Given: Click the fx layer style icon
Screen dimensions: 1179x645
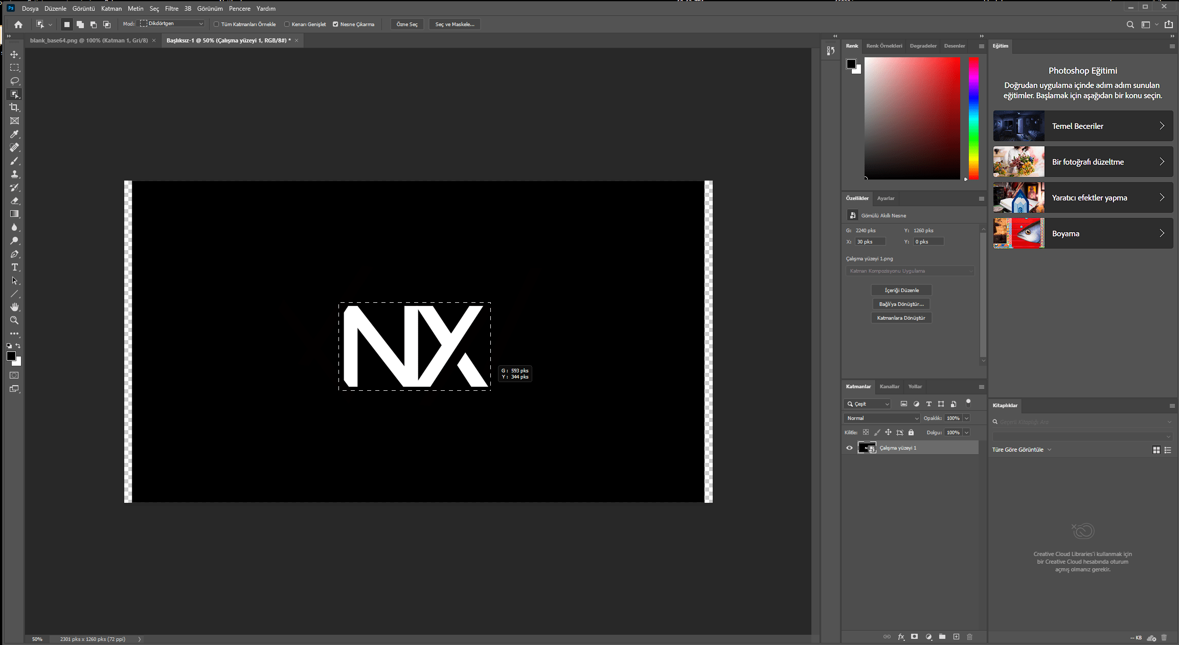Looking at the screenshot, I should tap(901, 637).
